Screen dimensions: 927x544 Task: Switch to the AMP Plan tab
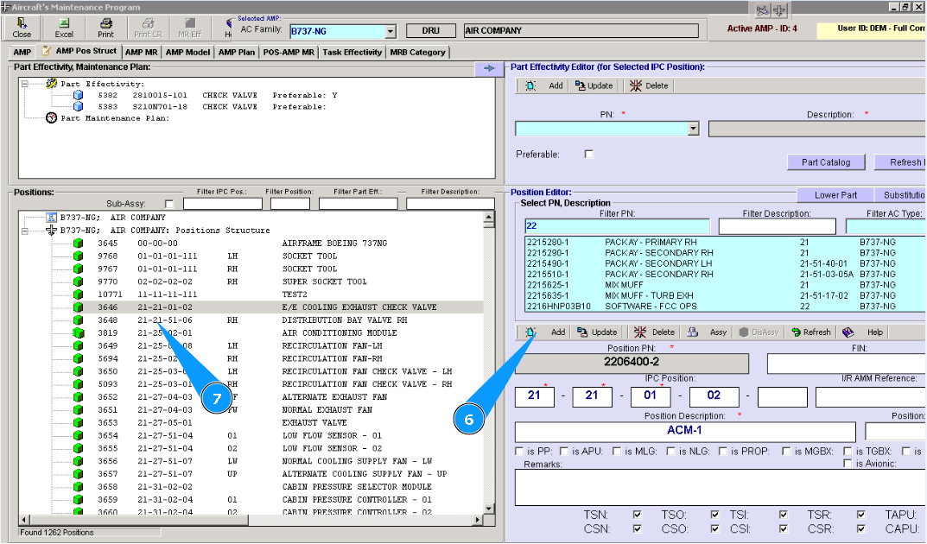pos(236,52)
